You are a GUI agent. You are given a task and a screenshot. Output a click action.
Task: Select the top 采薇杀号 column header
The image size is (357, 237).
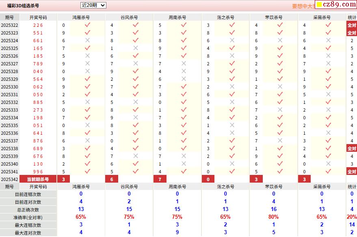pyautogui.click(x=322, y=17)
